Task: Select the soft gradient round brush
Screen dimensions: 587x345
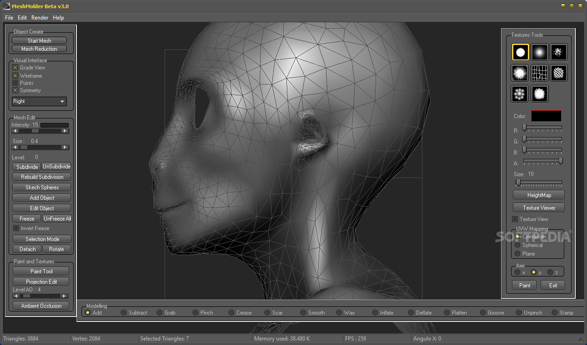Action: [539, 52]
